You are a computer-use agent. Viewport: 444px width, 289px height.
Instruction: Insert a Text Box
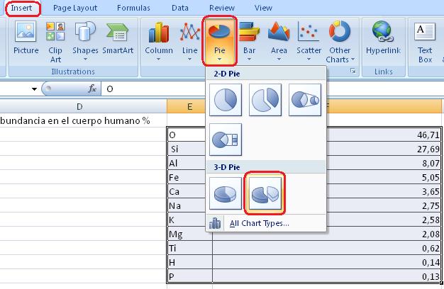(425, 42)
